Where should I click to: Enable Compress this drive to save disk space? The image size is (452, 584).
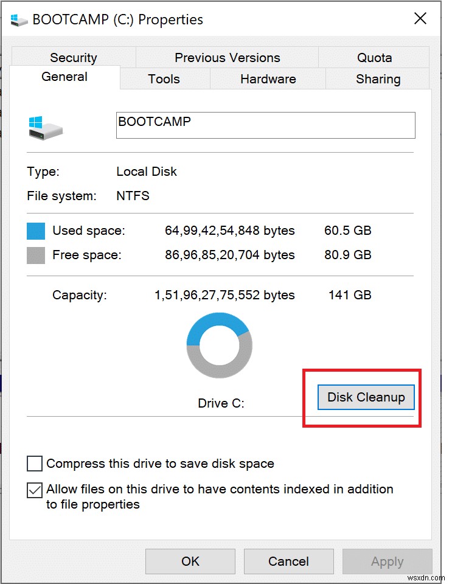[35, 464]
